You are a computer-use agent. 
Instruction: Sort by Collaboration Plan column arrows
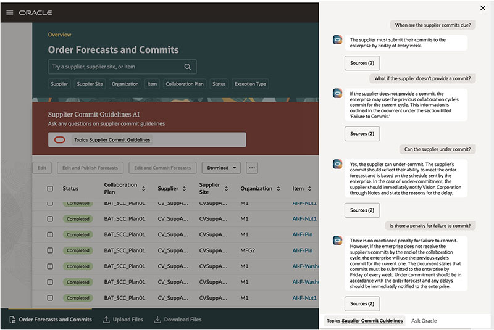[144, 188]
